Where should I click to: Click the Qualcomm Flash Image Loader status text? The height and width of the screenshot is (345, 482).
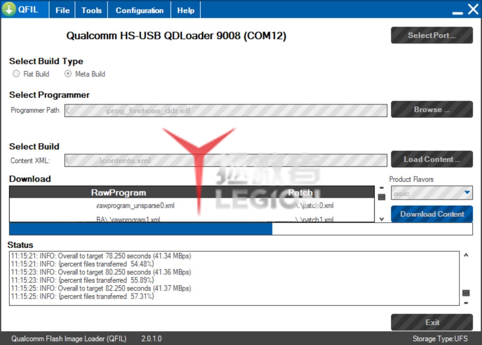pyautogui.click(x=69, y=339)
